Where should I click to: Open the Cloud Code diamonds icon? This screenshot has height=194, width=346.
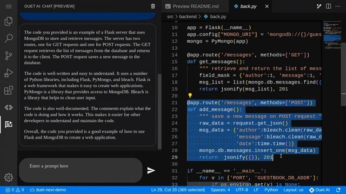[9, 108]
